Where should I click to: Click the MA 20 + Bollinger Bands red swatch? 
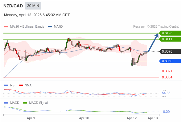[x=6, y=27]
